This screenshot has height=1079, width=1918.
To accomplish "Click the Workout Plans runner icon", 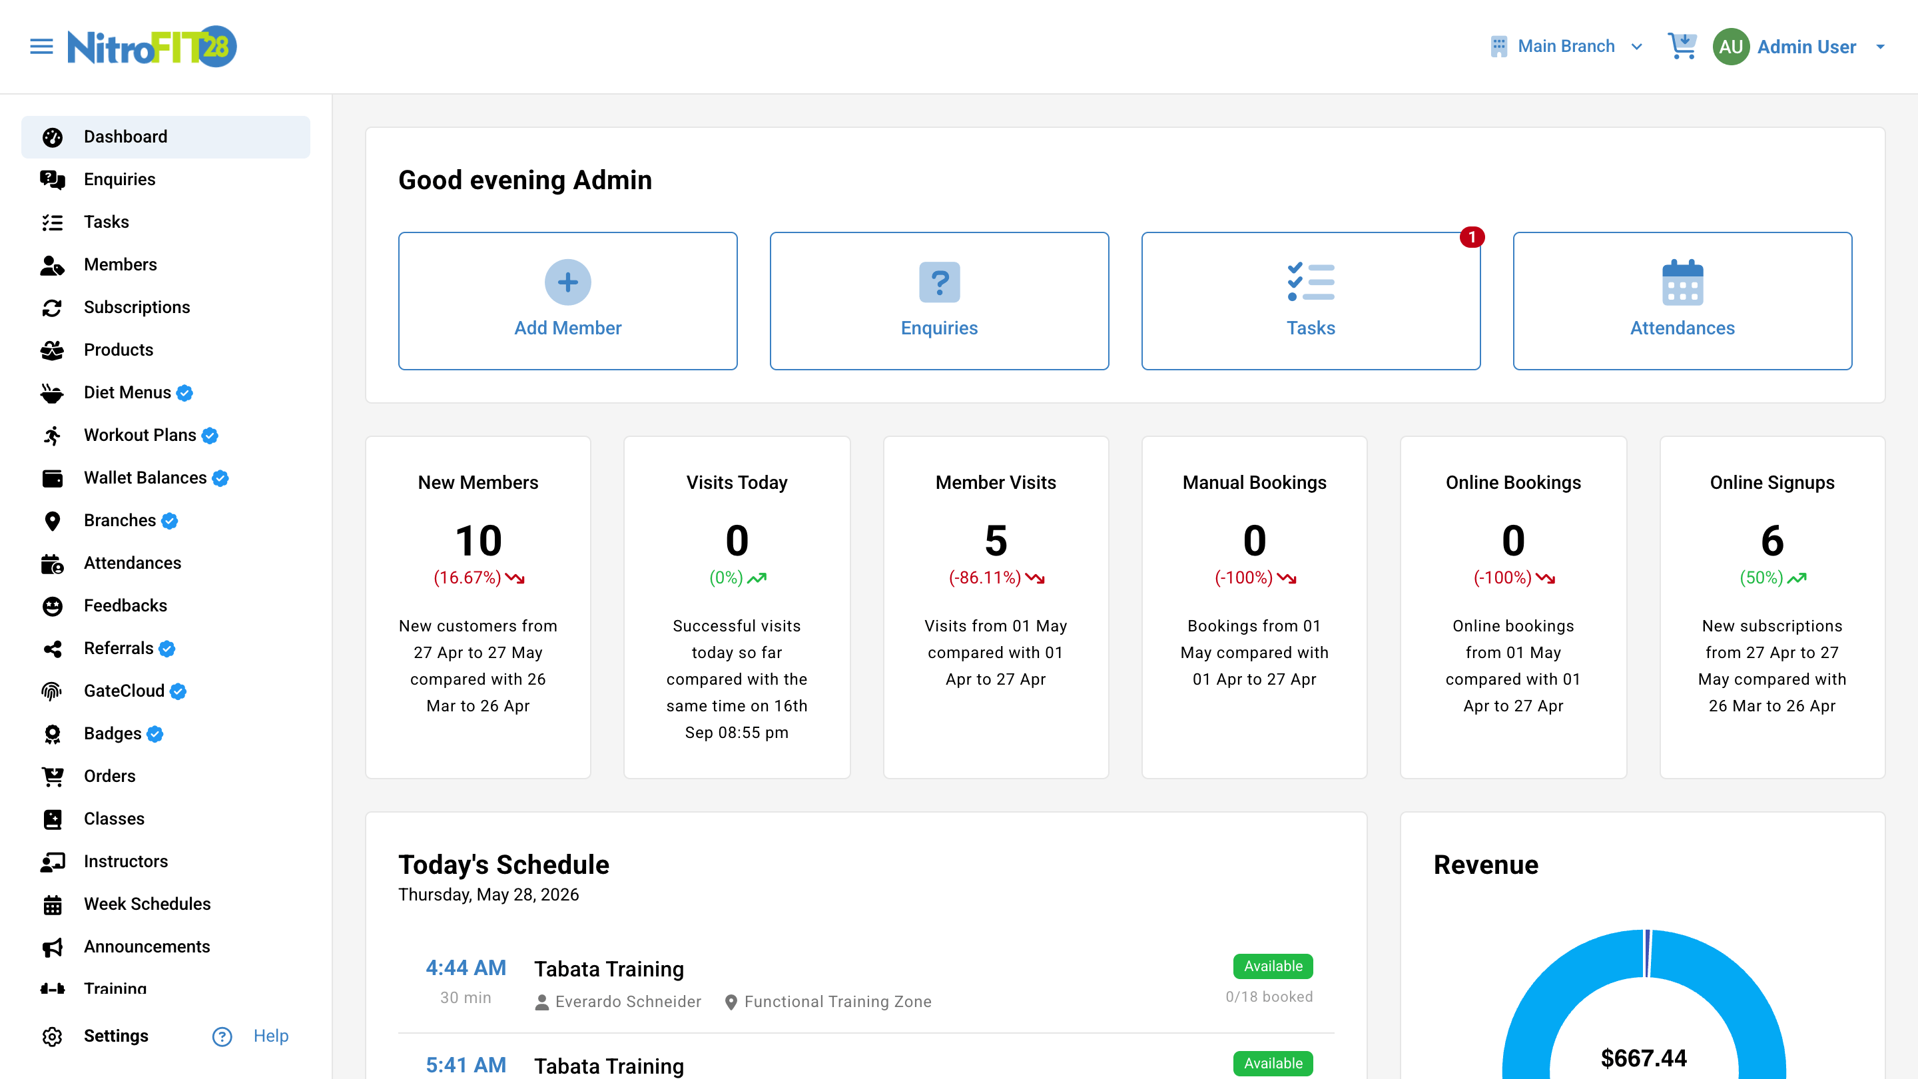I will tap(52, 436).
